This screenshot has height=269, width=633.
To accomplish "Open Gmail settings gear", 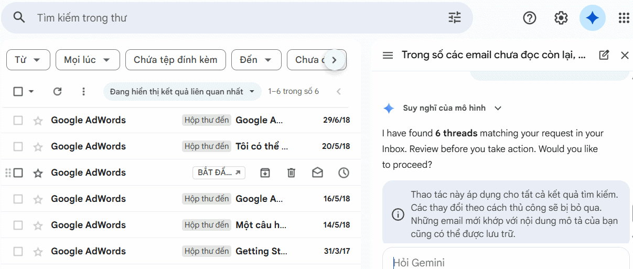I will coord(561,18).
